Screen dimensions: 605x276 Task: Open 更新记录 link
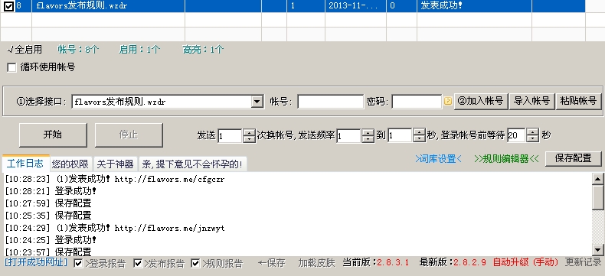coord(584,262)
